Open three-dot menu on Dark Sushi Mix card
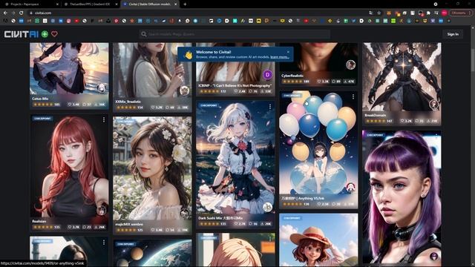Image resolution: width=475 pixels, height=267 pixels. (270, 107)
